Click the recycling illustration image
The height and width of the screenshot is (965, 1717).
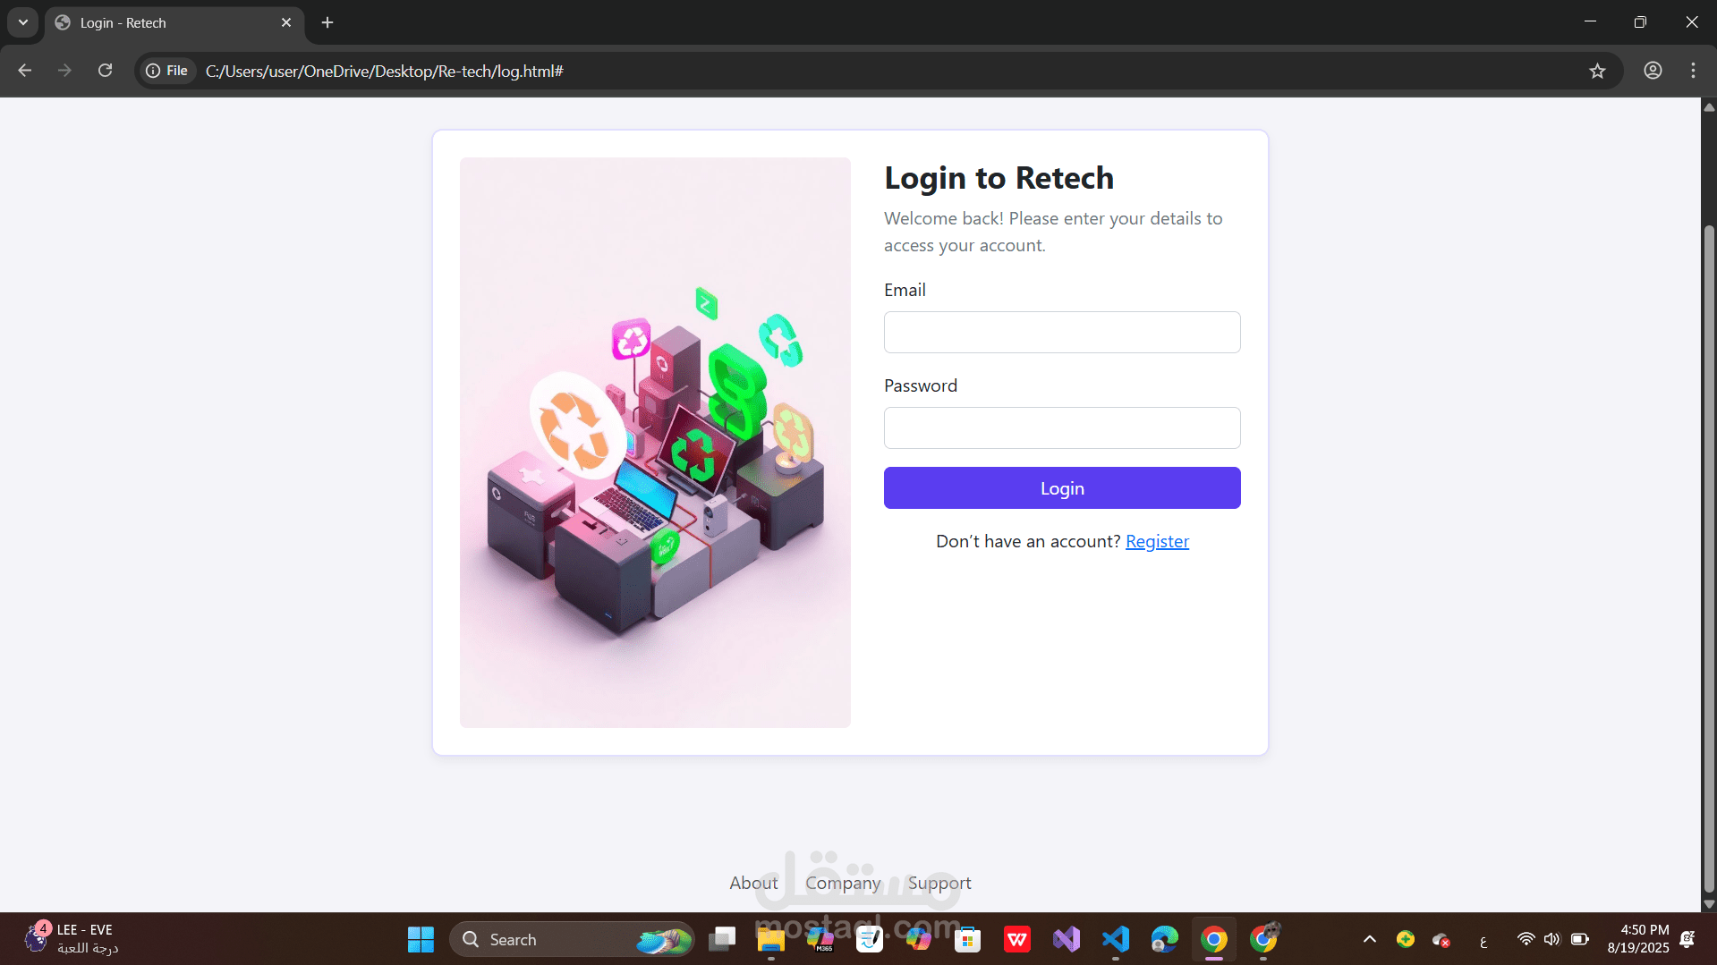655,443
